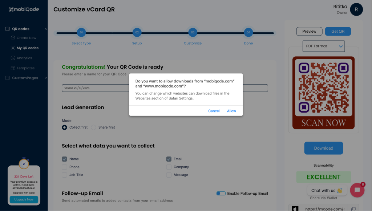
Task: Click the mobiQode logo
Action: coord(24,9)
